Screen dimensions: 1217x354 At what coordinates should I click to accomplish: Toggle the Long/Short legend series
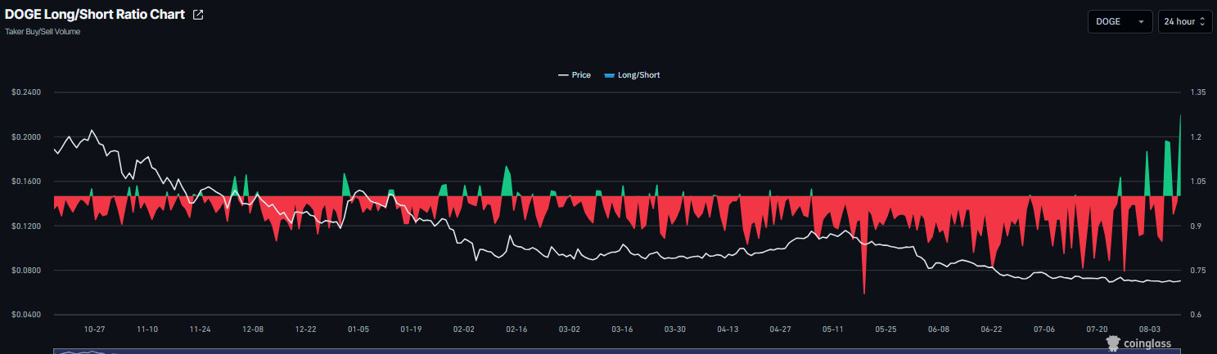(632, 75)
